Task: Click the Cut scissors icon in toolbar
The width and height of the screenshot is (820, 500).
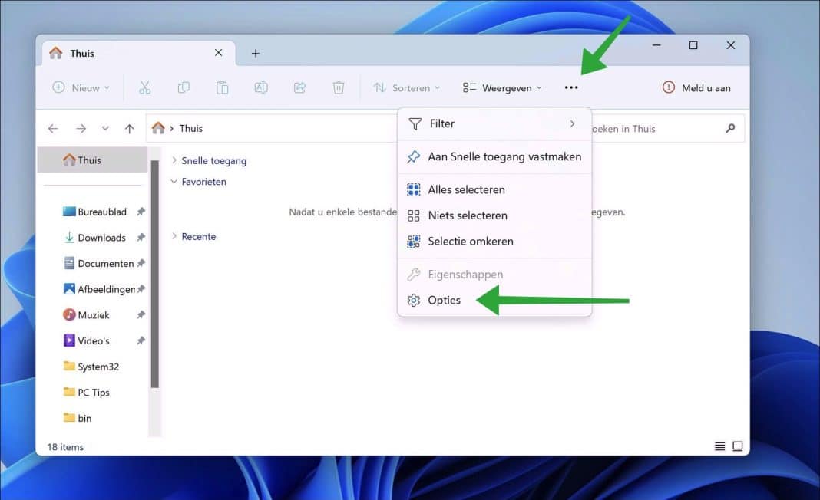Action: pyautogui.click(x=145, y=87)
